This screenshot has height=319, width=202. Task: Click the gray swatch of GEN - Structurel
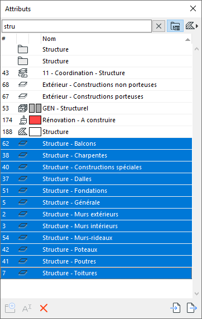click(x=39, y=108)
